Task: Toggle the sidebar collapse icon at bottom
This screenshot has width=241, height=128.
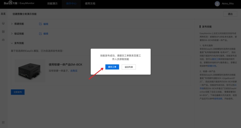Action: point(3,122)
